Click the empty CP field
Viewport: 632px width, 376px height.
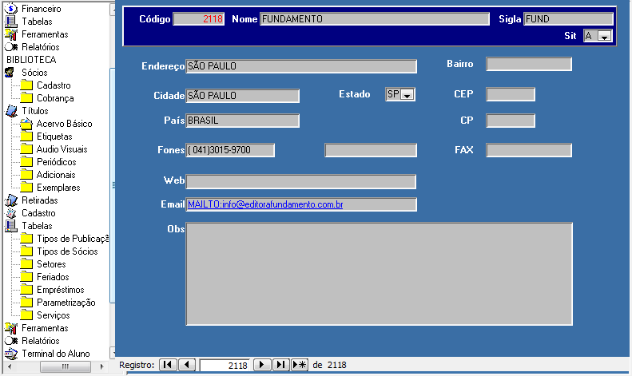(511, 121)
